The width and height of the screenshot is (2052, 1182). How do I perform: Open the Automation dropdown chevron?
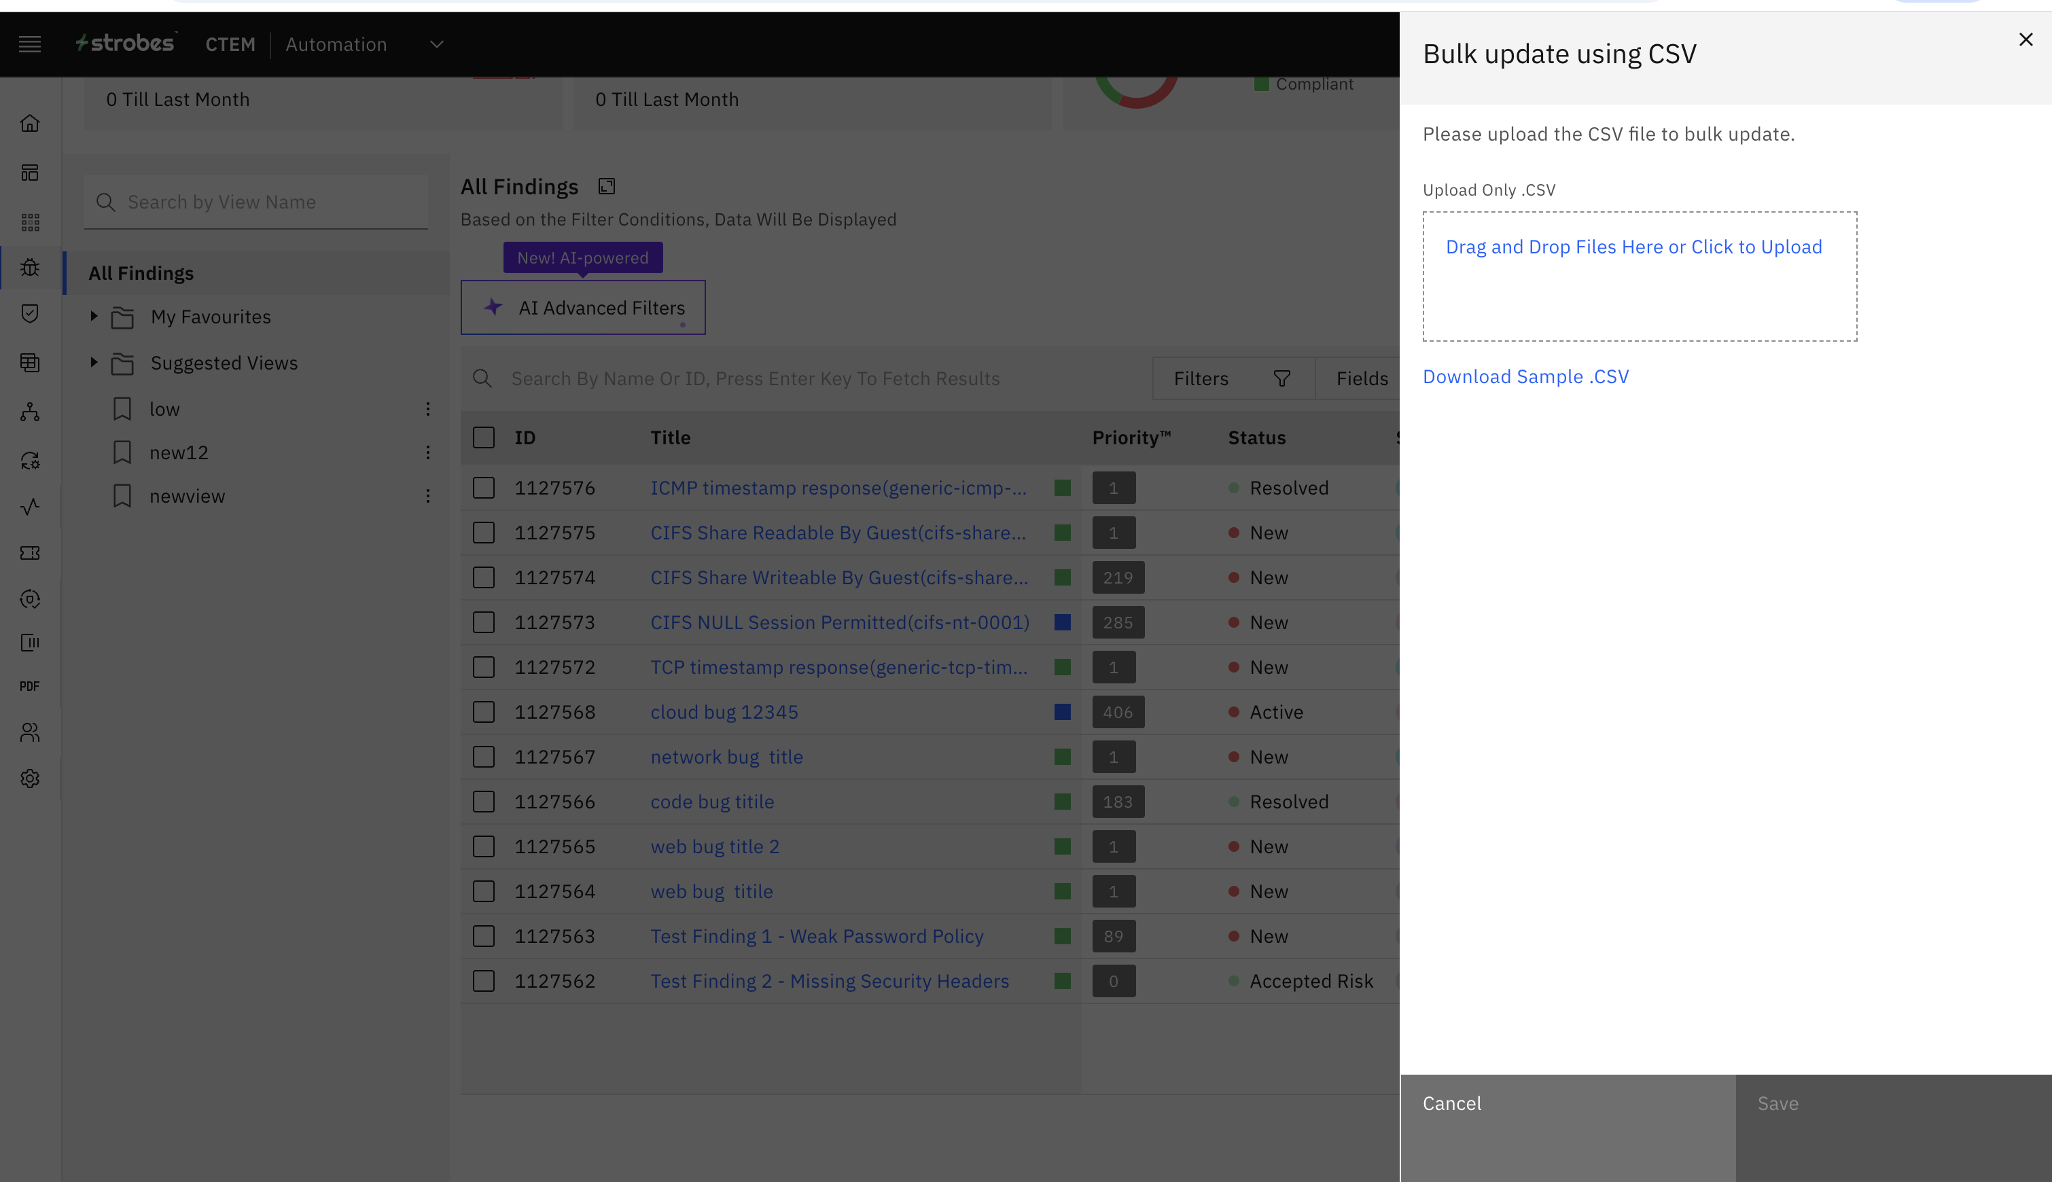click(x=437, y=45)
